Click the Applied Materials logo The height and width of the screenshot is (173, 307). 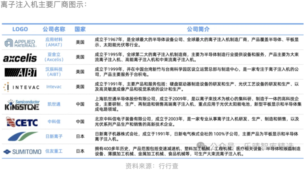tap(20, 43)
